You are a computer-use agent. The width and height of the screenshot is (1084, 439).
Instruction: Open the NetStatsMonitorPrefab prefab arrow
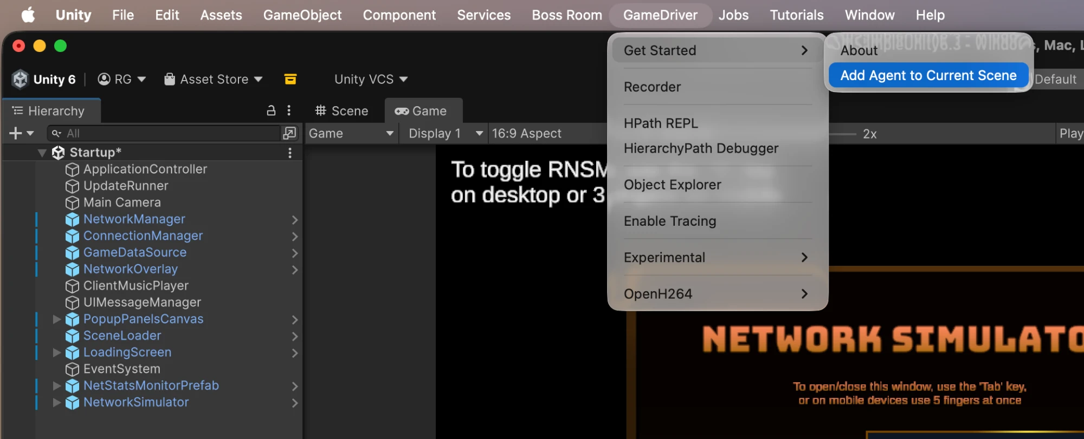[295, 386]
